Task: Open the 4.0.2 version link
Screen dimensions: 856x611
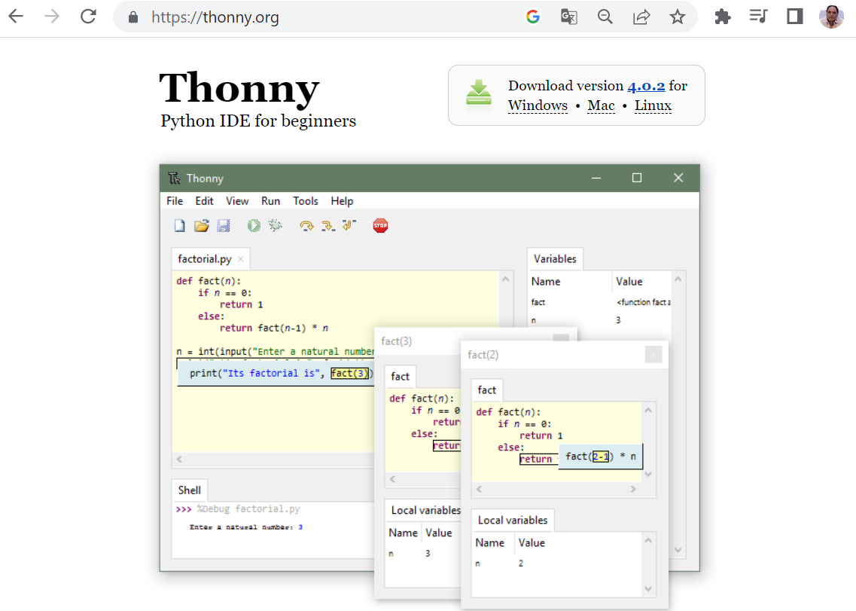Action: (x=646, y=86)
